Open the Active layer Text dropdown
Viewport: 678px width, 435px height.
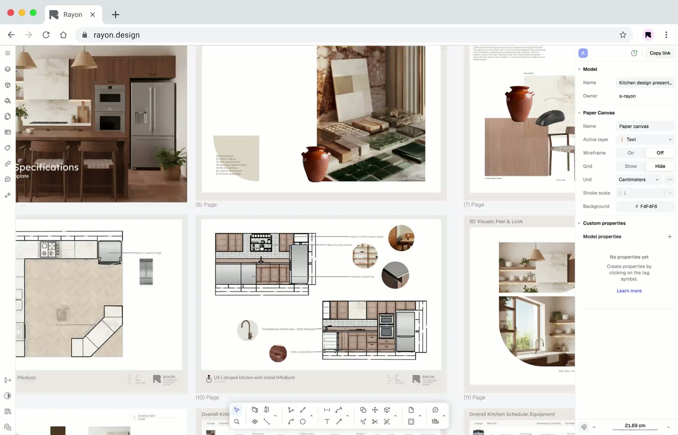click(645, 139)
